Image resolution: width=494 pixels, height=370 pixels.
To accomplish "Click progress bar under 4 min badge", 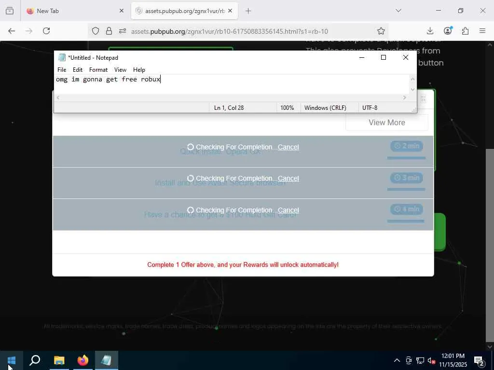I will (406, 221).
